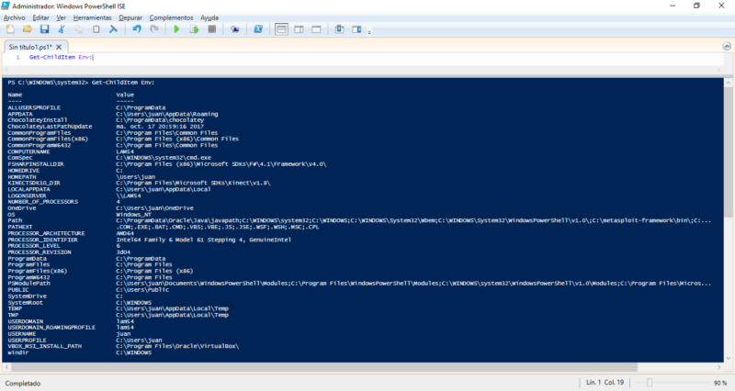Stop the operation with the square icon
The width and height of the screenshot is (735, 391).
(210, 29)
